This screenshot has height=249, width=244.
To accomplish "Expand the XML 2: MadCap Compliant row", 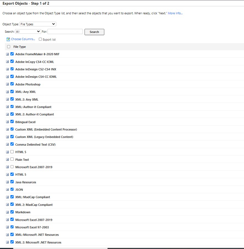I will [x=7, y=204].
